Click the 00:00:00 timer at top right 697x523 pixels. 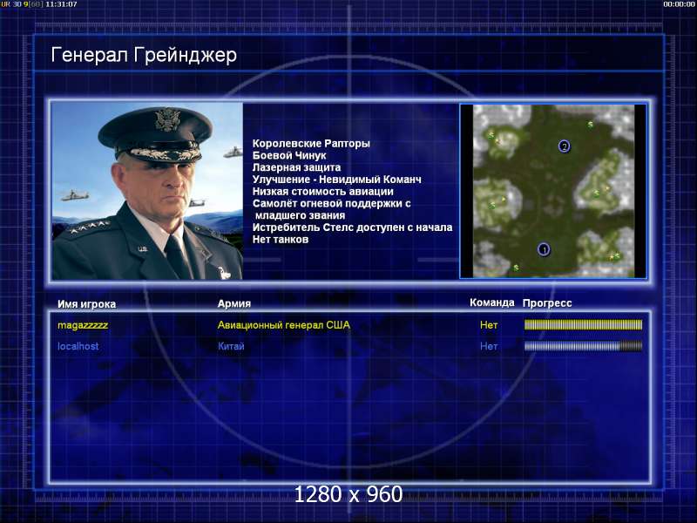point(679,4)
